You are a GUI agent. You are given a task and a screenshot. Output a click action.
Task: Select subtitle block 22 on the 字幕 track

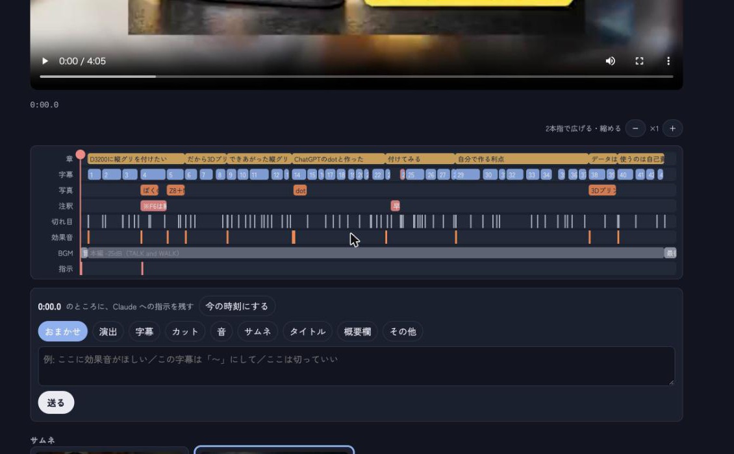tap(378, 175)
